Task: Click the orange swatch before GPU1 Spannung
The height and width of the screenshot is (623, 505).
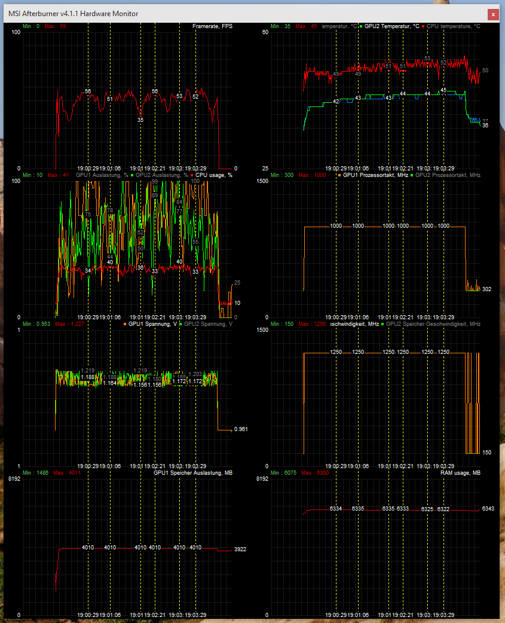Action: coord(125,324)
